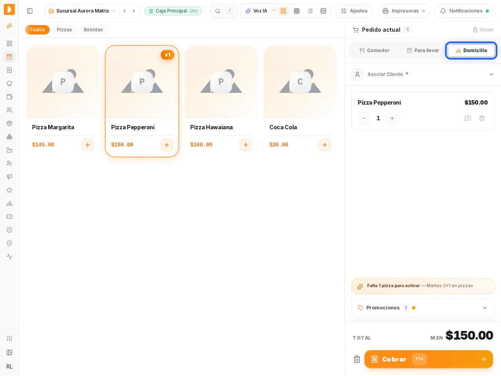This screenshot has height=376, width=501.
Task: Delete Pizza Pepperoni using trash icon
Action: coord(482,118)
